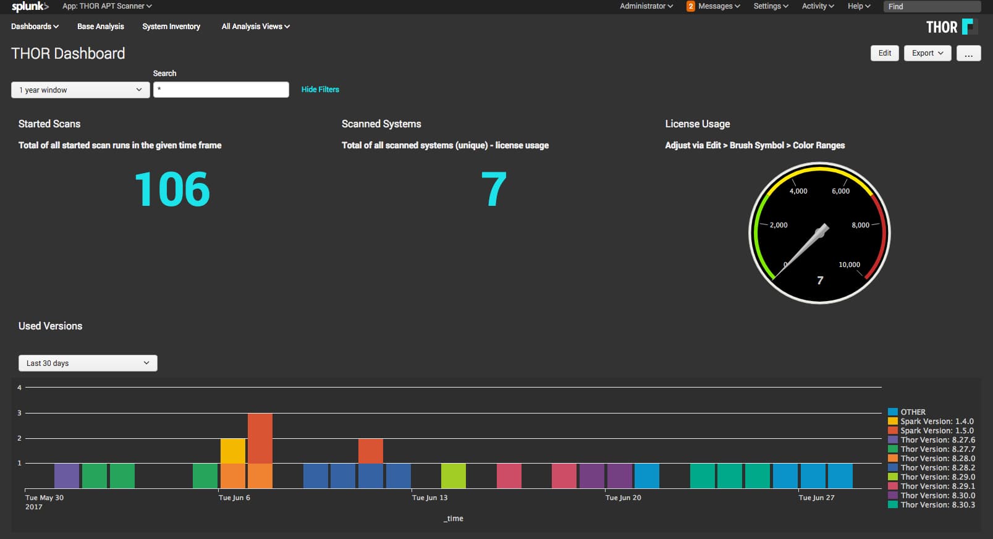Click the Started Scans value 106
The height and width of the screenshot is (539, 993).
(x=172, y=189)
